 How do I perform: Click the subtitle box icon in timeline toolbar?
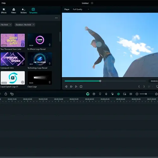[131, 94]
